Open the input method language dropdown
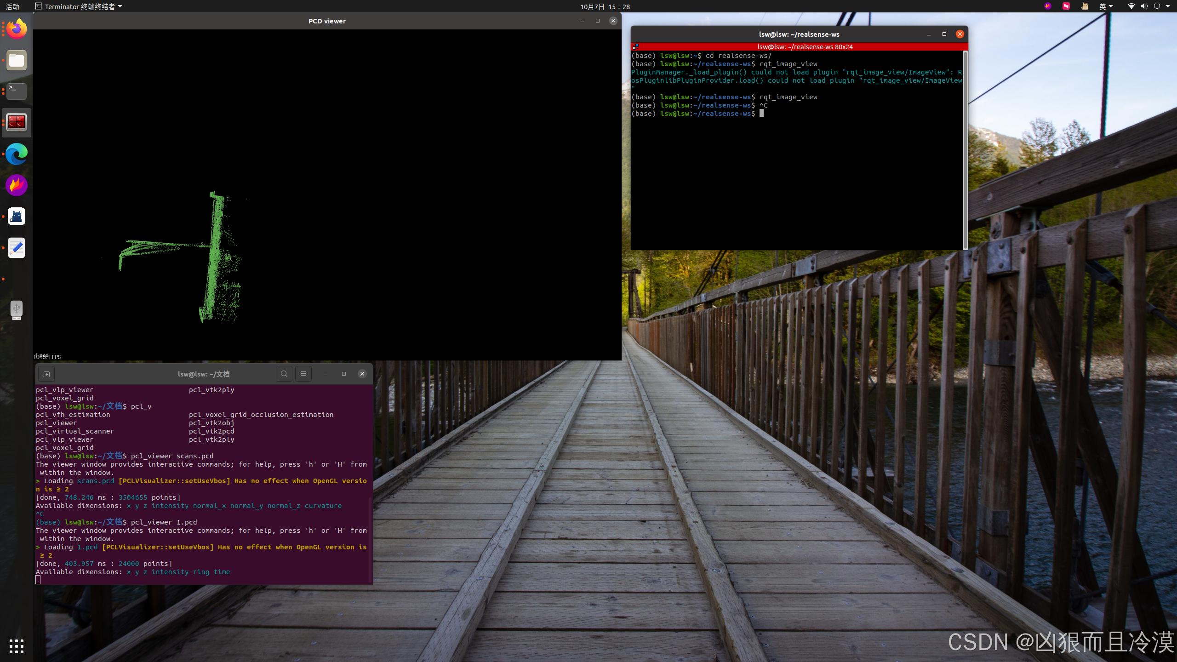This screenshot has width=1177, height=662. click(1106, 6)
